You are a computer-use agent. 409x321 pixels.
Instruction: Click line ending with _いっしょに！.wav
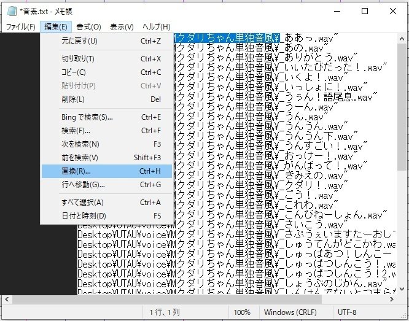[x=270, y=87]
